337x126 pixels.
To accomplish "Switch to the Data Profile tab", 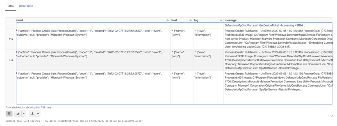I will tap(26, 6).
